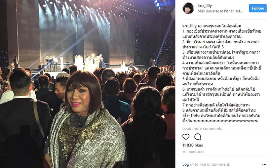The width and height of the screenshot is (269, 168).
Task: Click the man in black suit at left
Action: click(x=22, y=120)
